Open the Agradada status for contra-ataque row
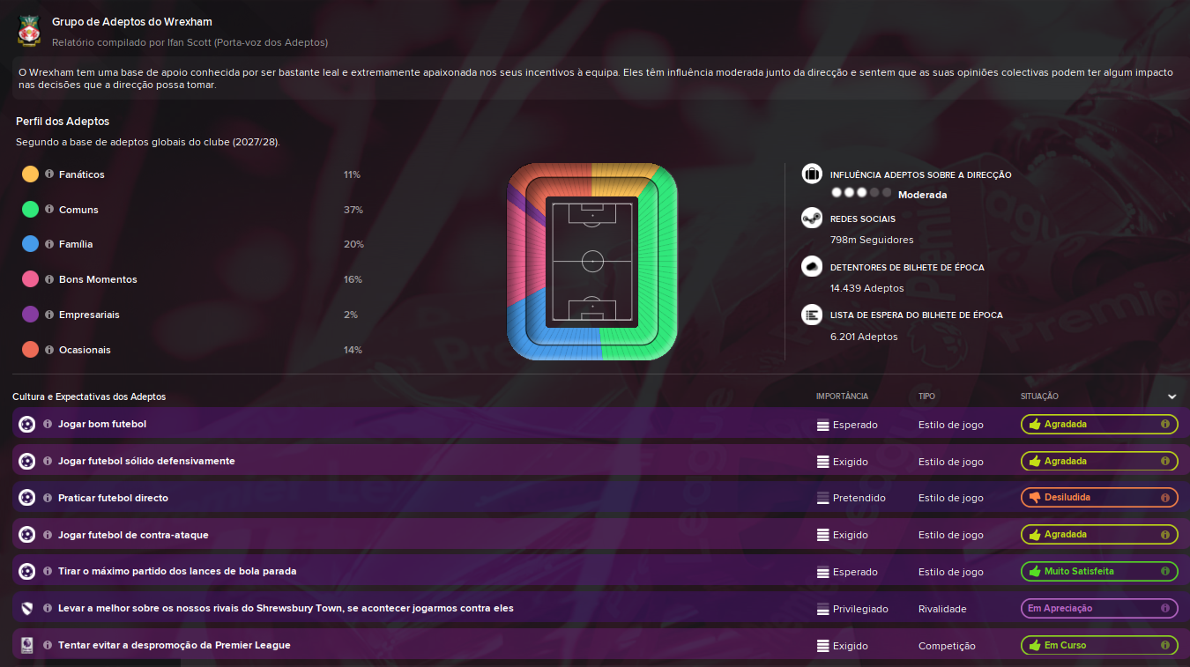1190x667 pixels. click(1099, 535)
